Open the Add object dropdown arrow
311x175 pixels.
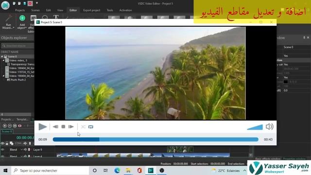click(x=26, y=28)
